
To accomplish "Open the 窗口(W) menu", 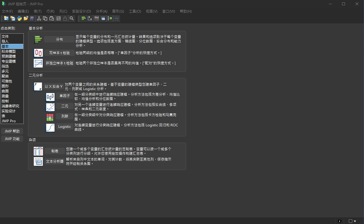I will [169, 11].
